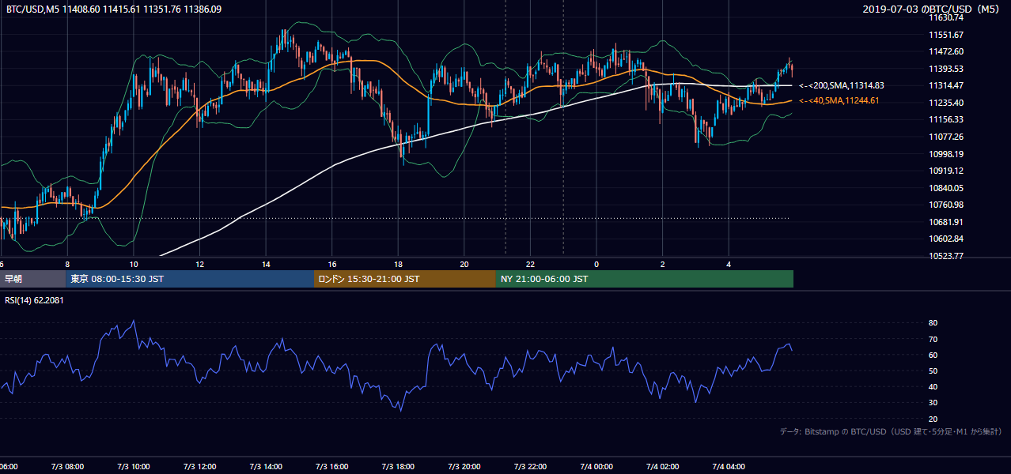Click hour label 10 under the price chart
The image size is (1011, 474).
pyautogui.click(x=134, y=264)
